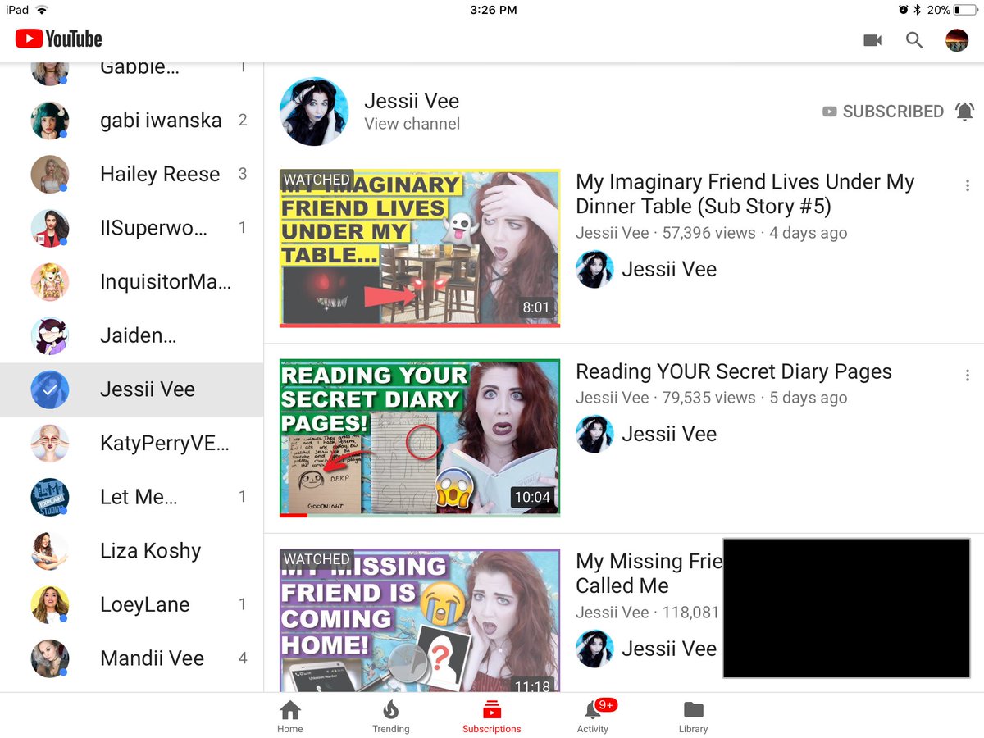This screenshot has width=984, height=738.
Task: Click Jessii Vee avatar under the Missing Friend video
Action: 594,649
